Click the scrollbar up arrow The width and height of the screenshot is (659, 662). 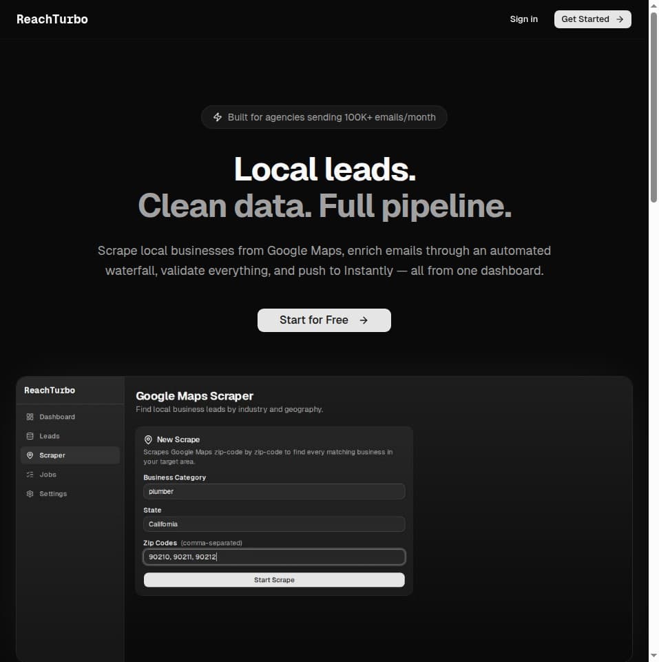[x=653, y=6]
